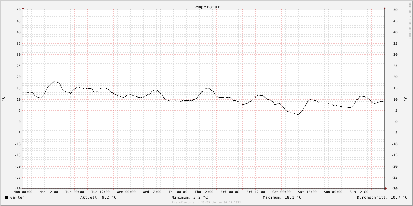Select the "Thu 12:00" time axis label
Viewport: 413px width, 206px height.
click(x=204, y=192)
